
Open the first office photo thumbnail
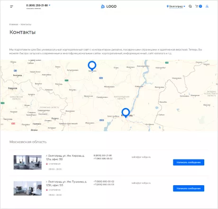point(27,162)
